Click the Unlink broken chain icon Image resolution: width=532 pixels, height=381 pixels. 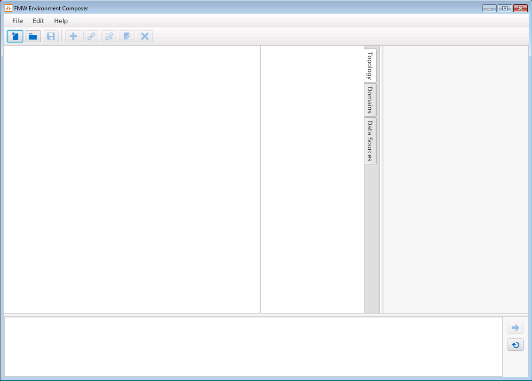point(109,36)
